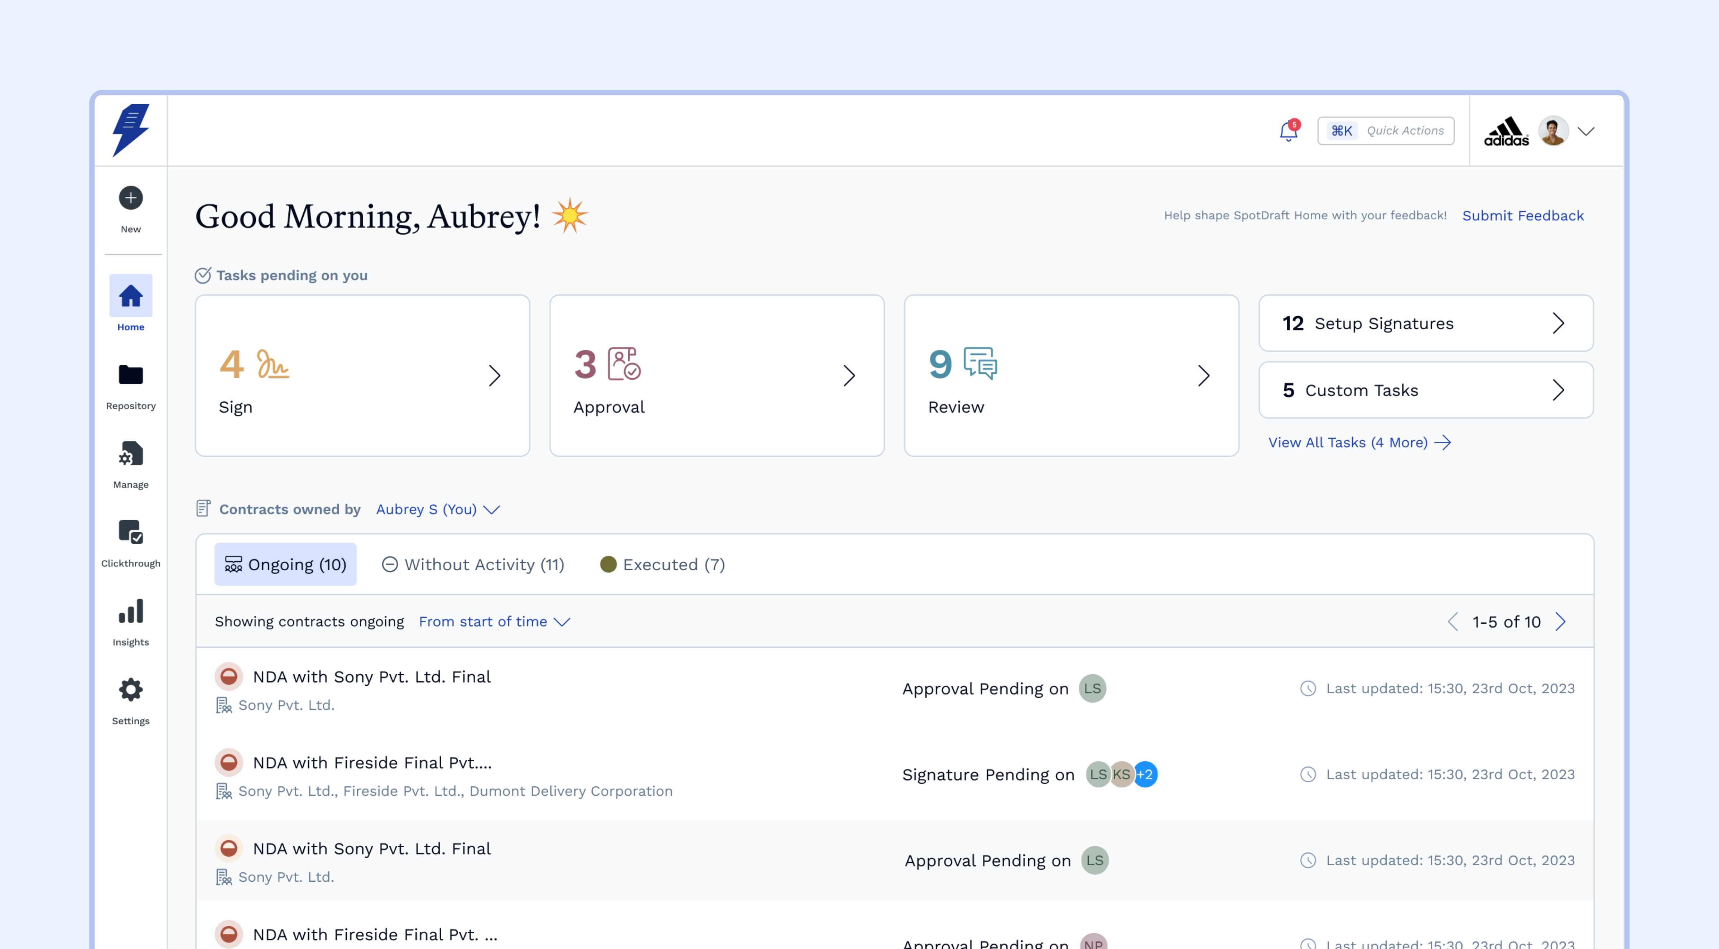Open Settings gear in sidebar
1719x949 pixels.
click(x=131, y=690)
